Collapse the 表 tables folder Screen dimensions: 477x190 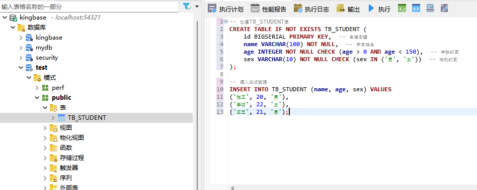[x=45, y=108]
